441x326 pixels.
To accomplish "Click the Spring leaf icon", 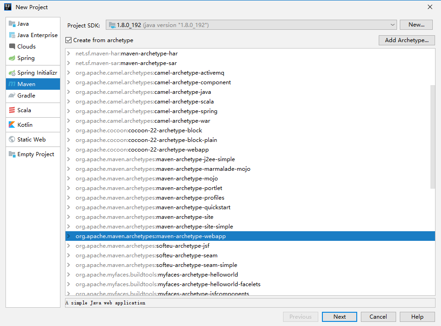I will [12, 58].
